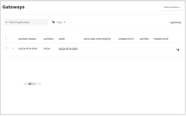
Task: Click the VG34 gateway model cell
Action: [47, 49]
